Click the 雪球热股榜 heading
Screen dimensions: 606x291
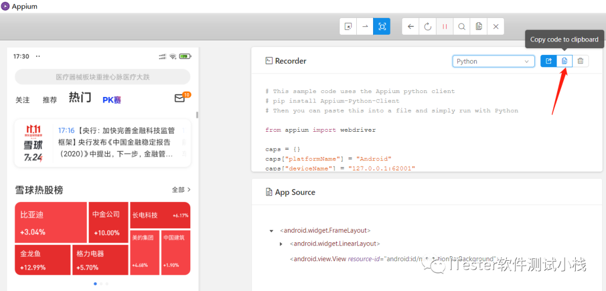[39, 190]
